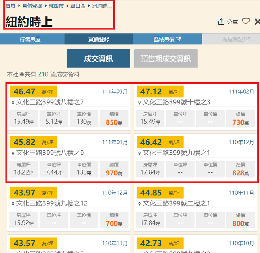
Task: Click house area 18.22坪
Action: pyautogui.click(x=24, y=172)
